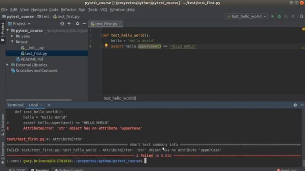The image size is (305, 171).
Task: Expand External Libraries node
Action: click(x=8, y=65)
